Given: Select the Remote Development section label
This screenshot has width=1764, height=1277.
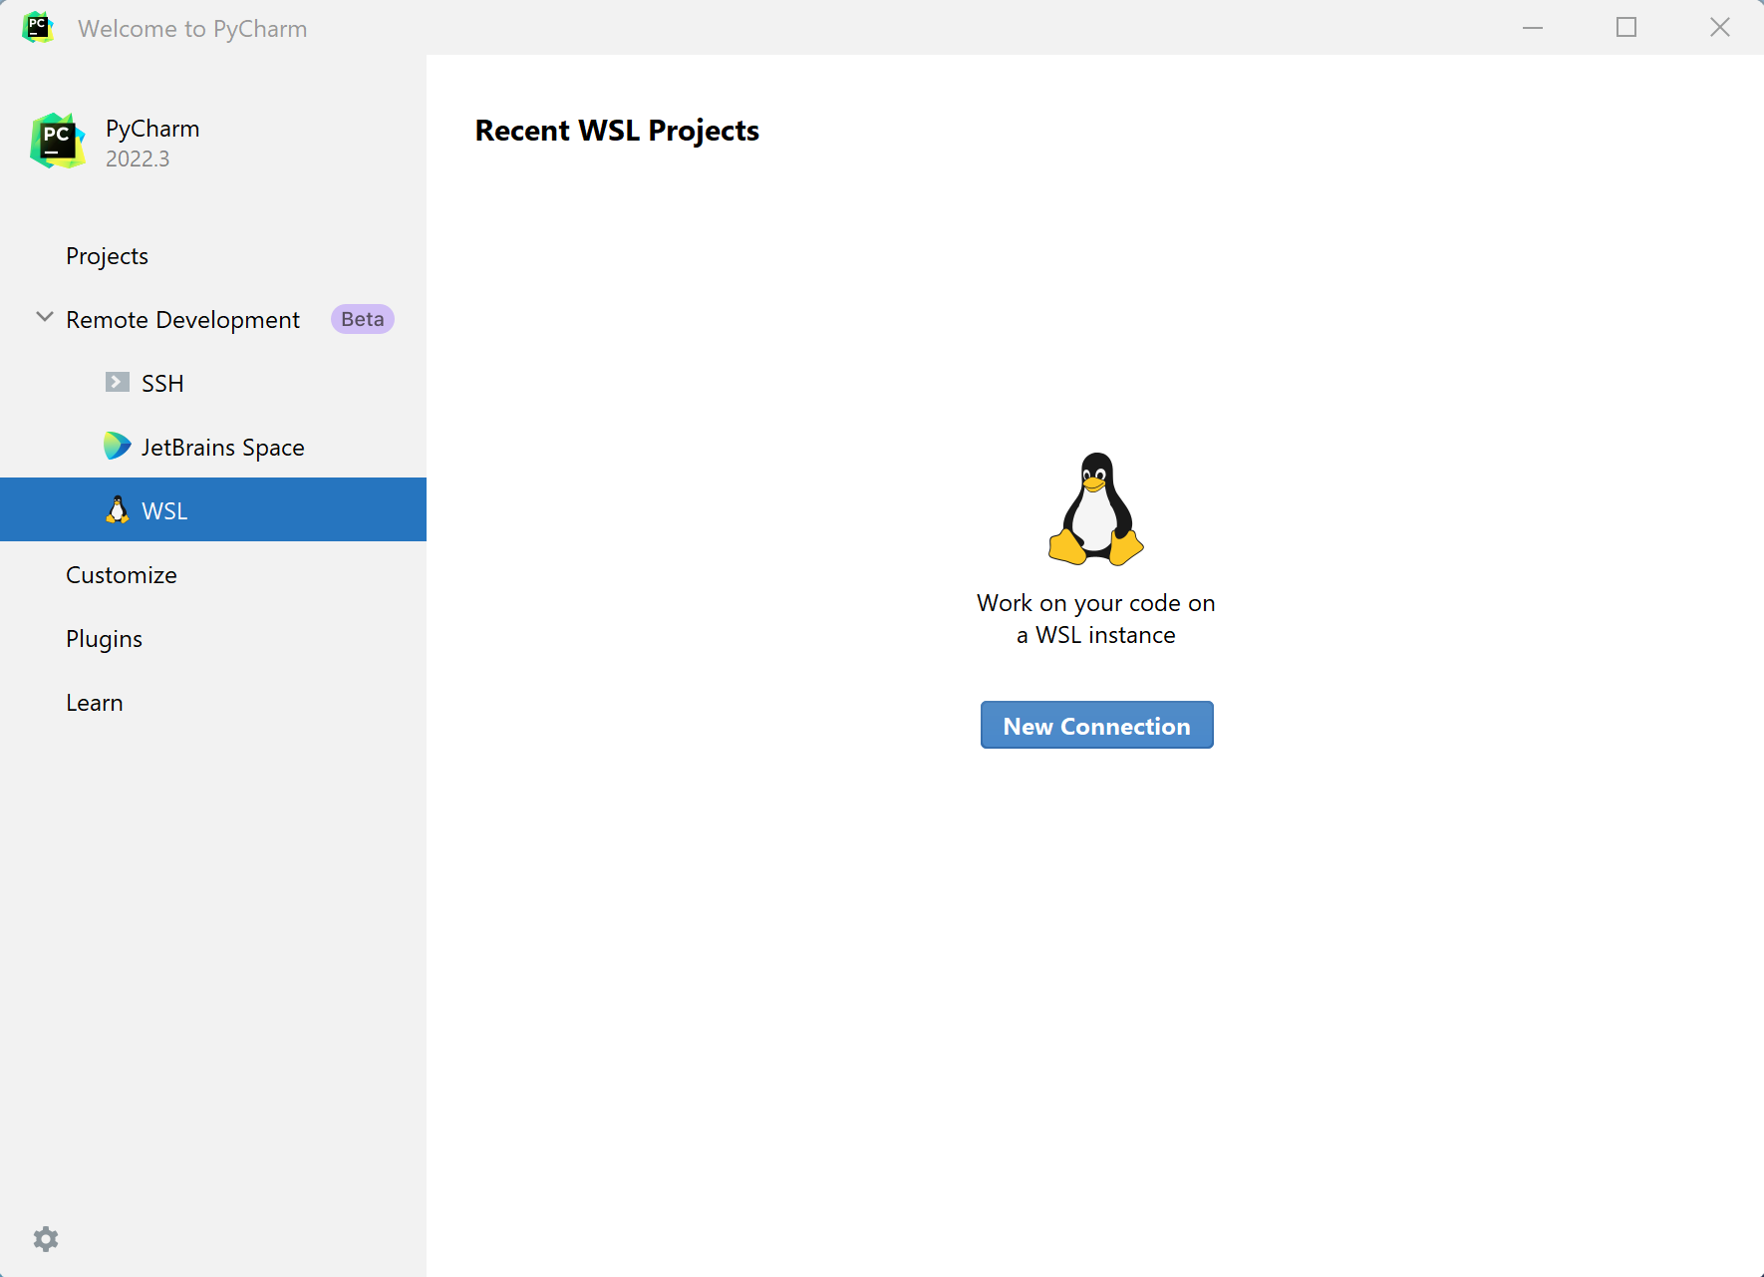Looking at the screenshot, I should (x=182, y=320).
